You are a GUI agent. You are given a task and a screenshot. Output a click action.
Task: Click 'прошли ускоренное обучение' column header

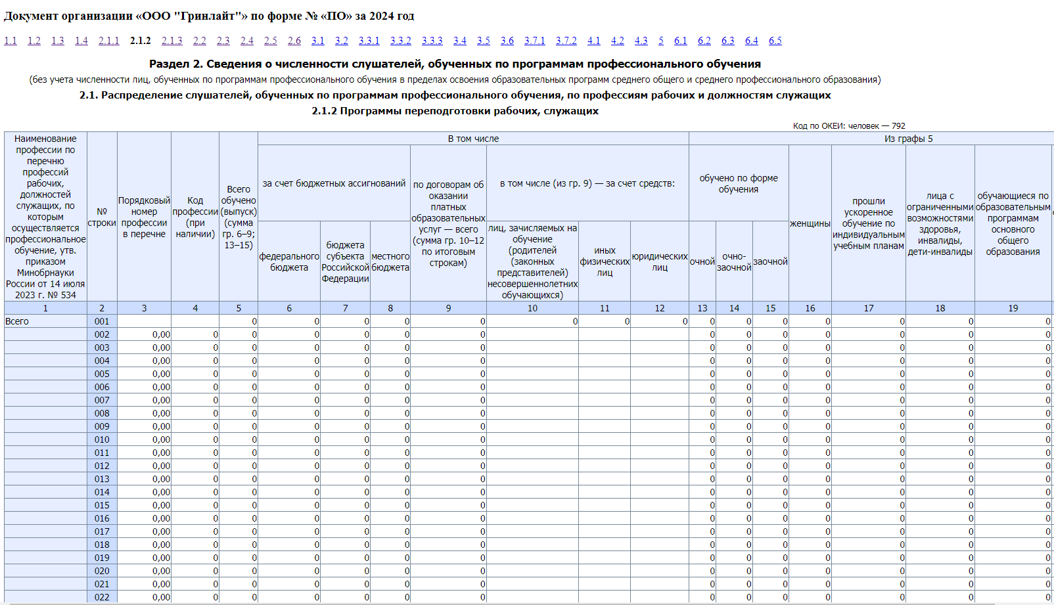869,223
